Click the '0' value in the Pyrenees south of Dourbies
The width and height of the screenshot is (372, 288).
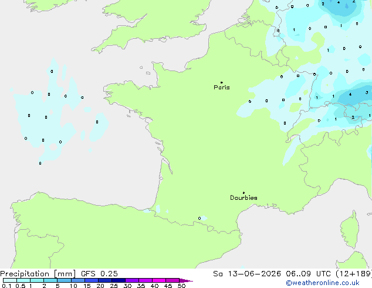pyautogui.click(x=199, y=219)
